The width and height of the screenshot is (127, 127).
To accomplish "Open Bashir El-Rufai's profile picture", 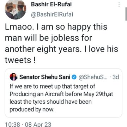I will pos(16,9).
